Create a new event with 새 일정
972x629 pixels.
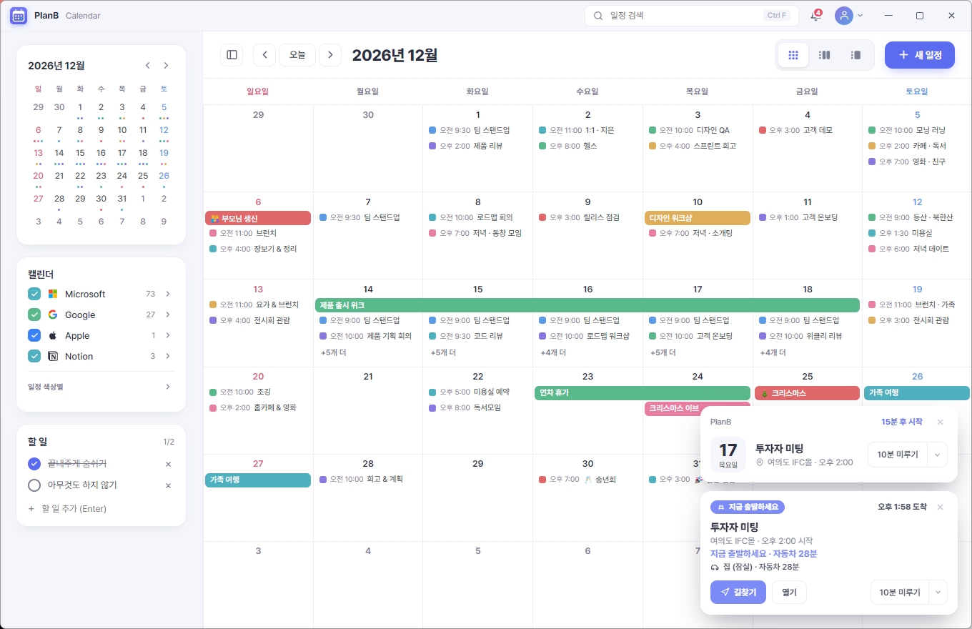920,55
